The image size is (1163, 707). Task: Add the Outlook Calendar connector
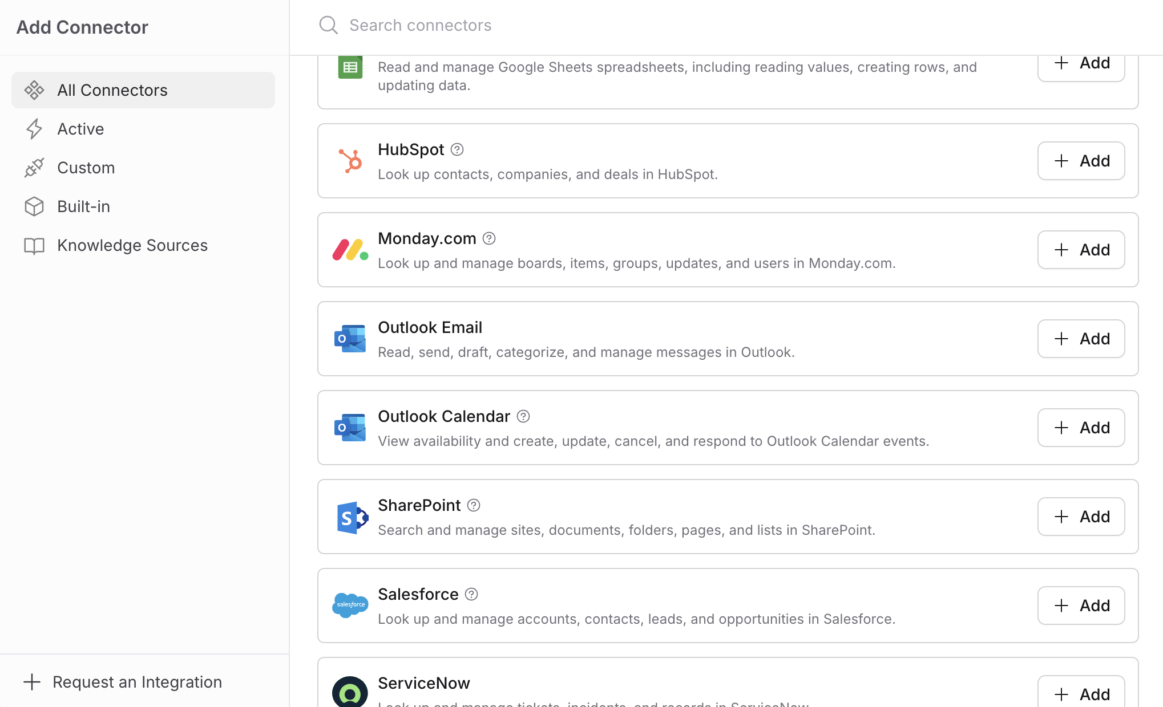tap(1081, 428)
